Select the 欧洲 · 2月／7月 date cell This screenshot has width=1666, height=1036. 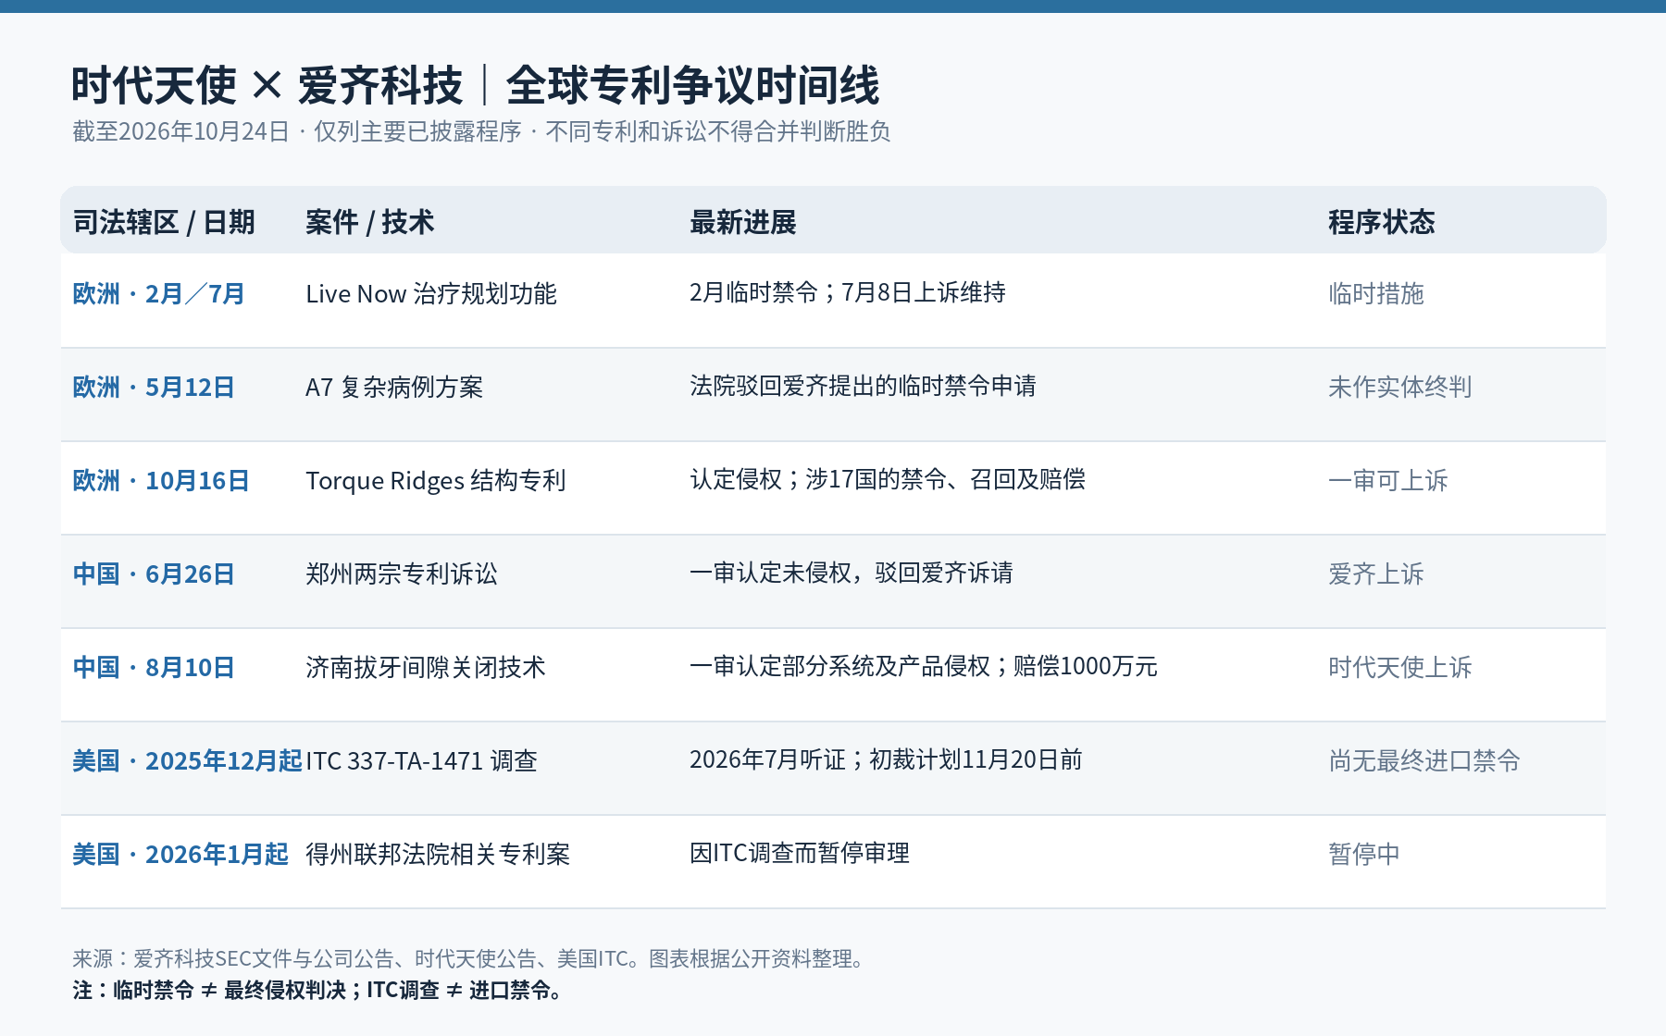pyautogui.click(x=158, y=294)
